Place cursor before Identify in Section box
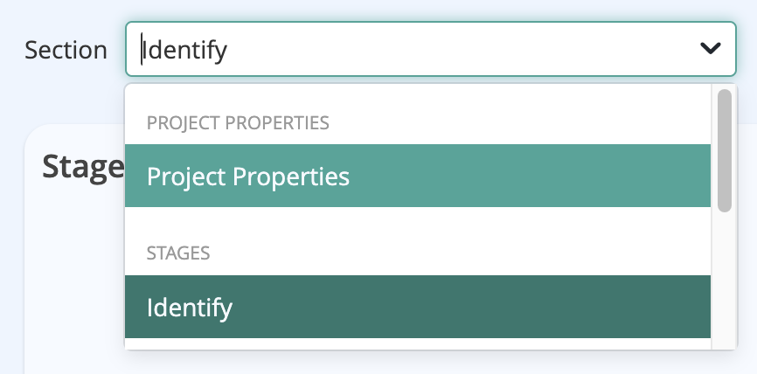 pyautogui.click(x=143, y=50)
